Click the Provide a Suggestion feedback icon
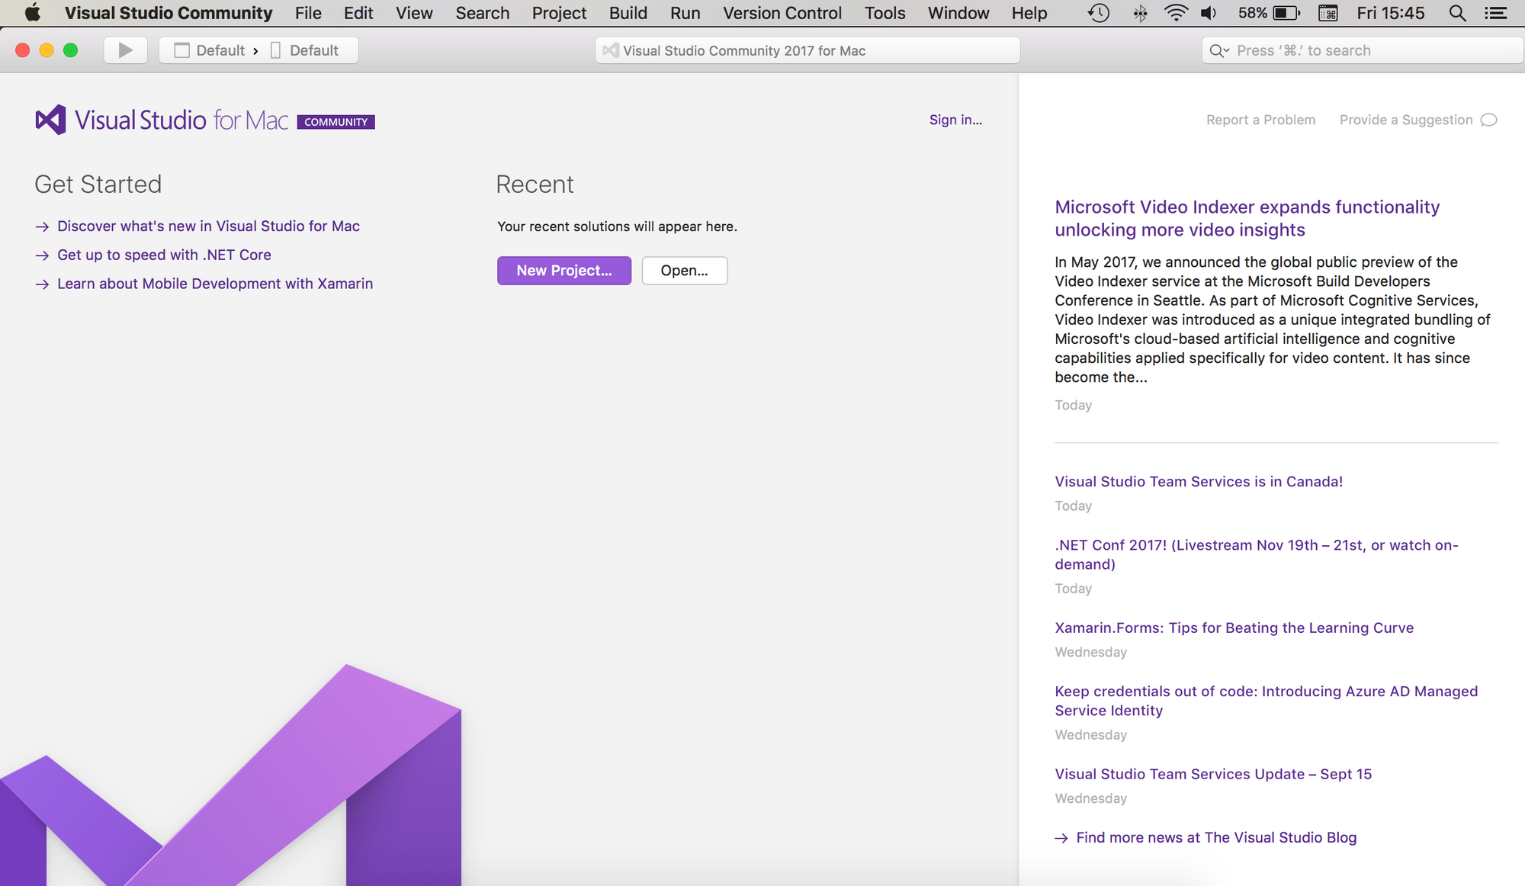The image size is (1525, 886). [1490, 119]
